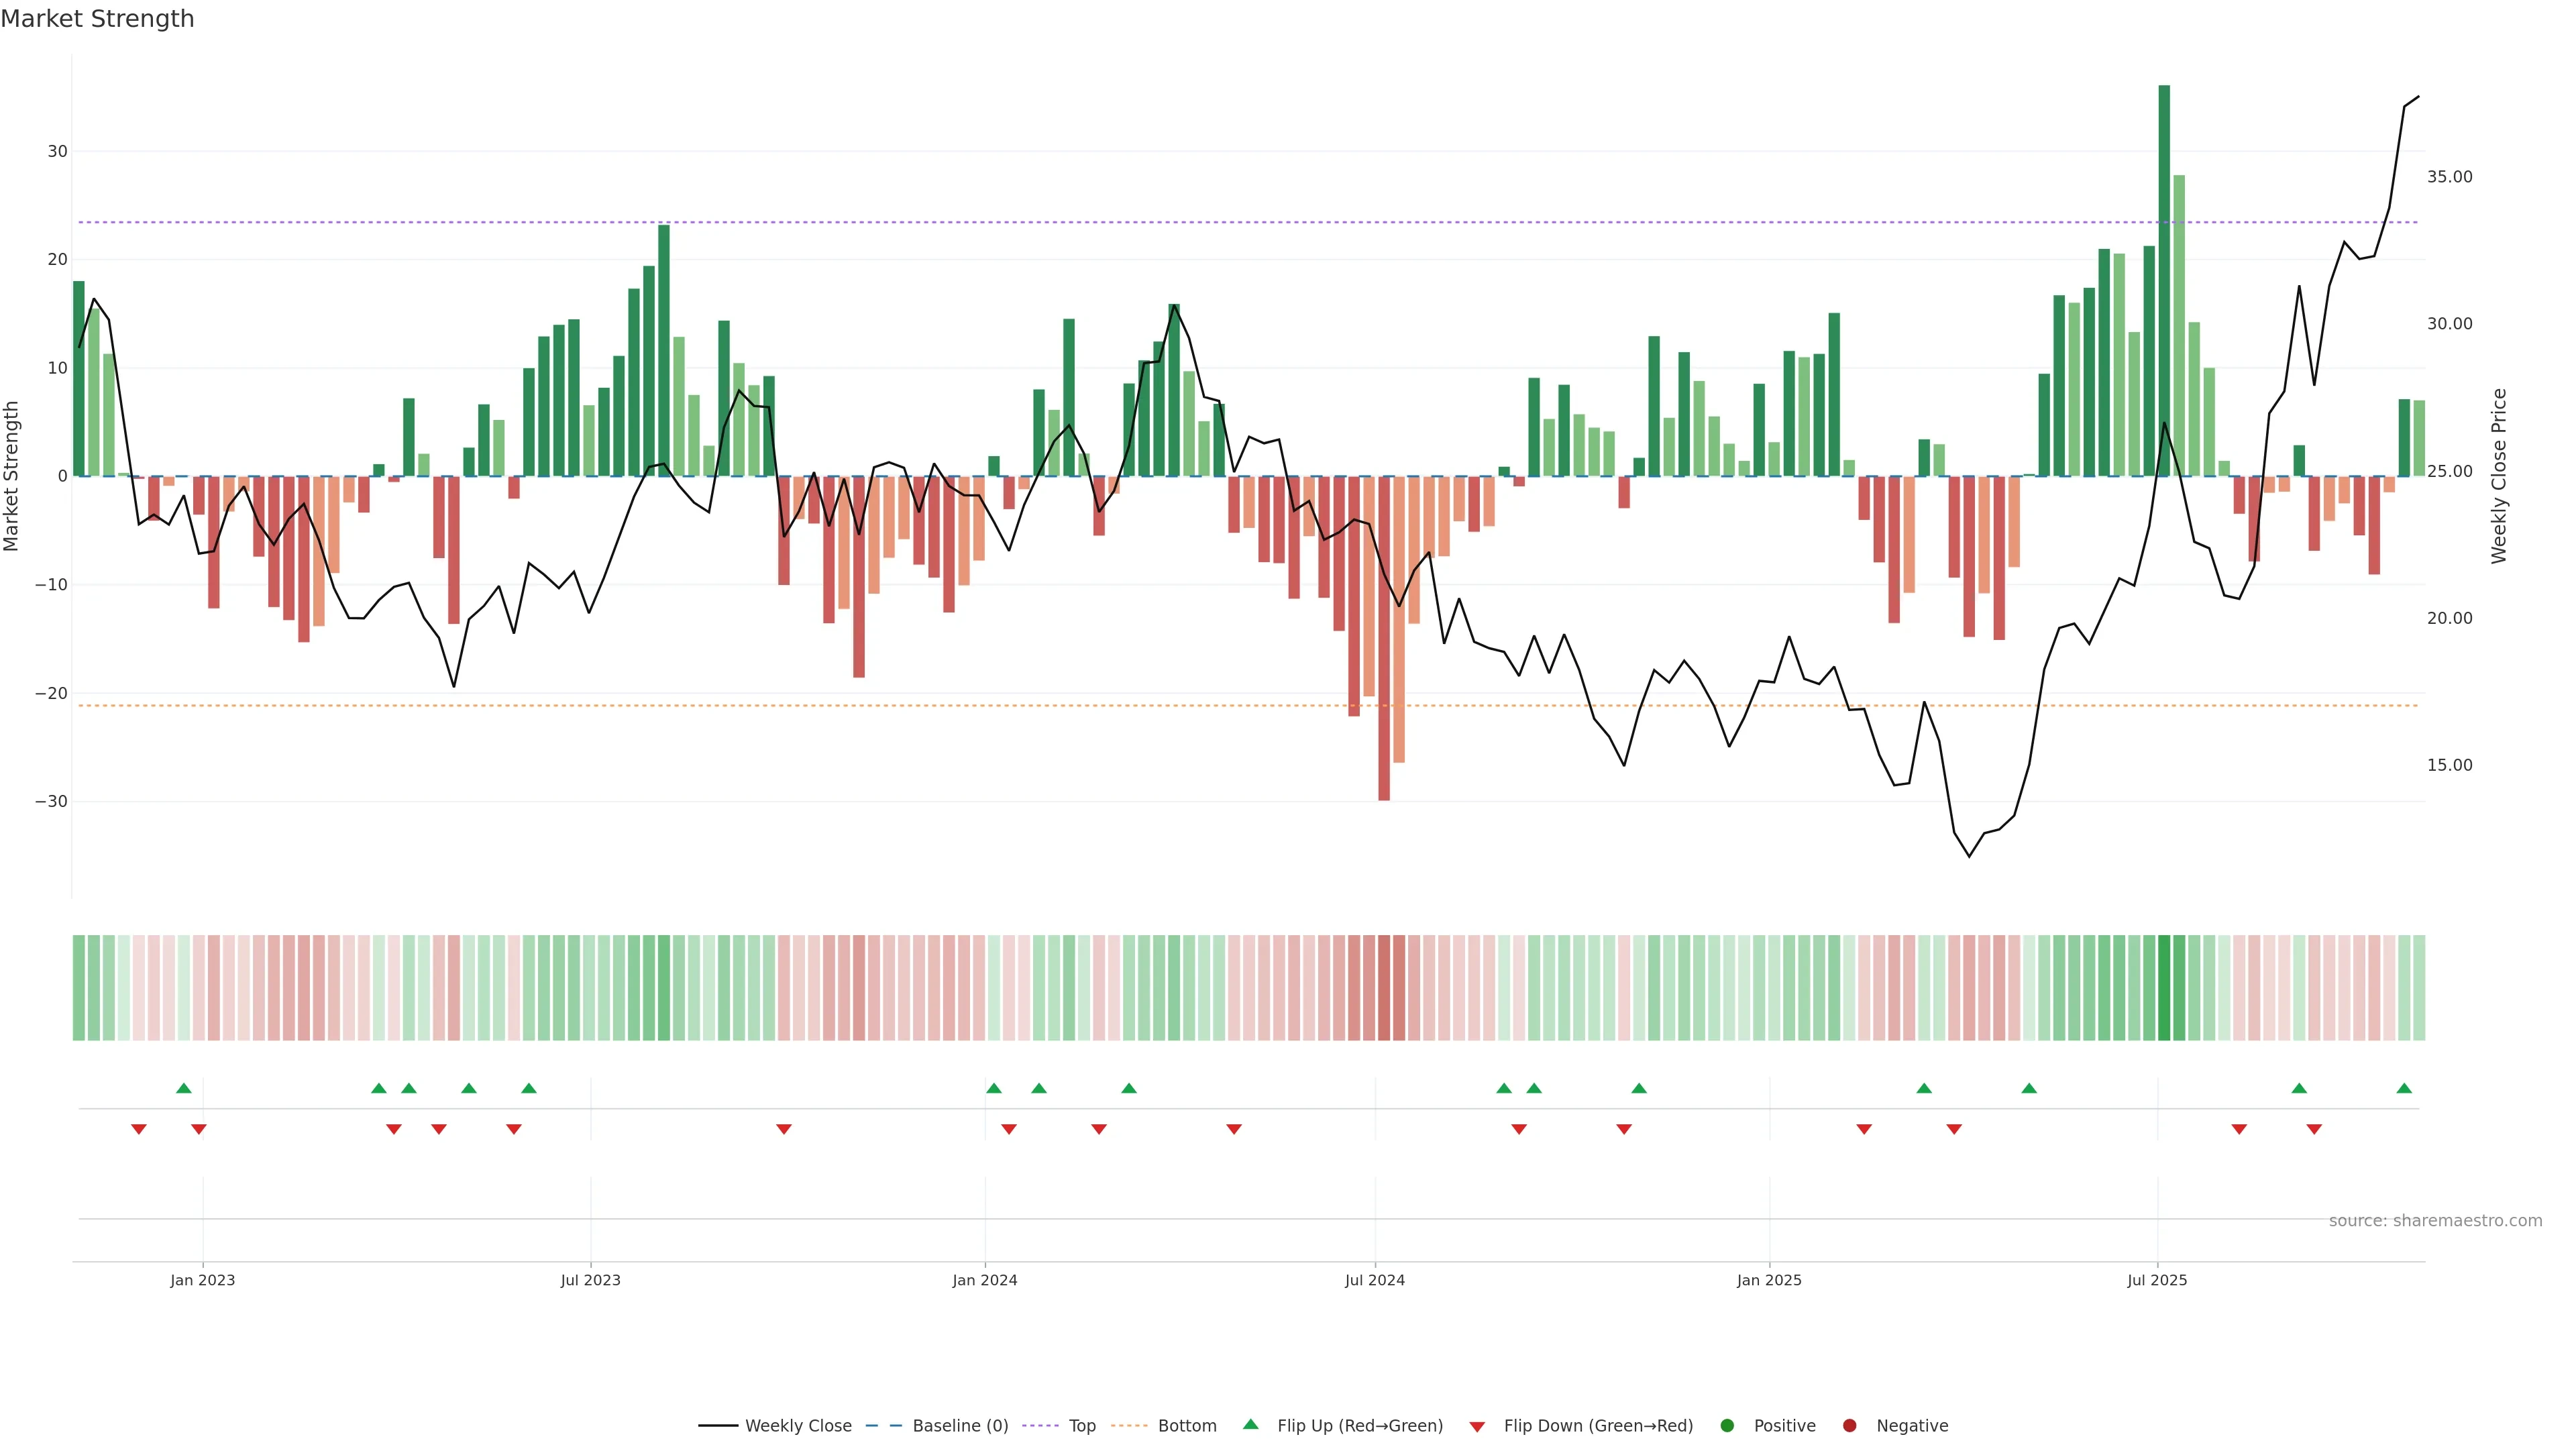Viewport: 2576px width, 1449px height.
Task: Click Flip Down red triangle legend icon
Action: (1477, 1426)
